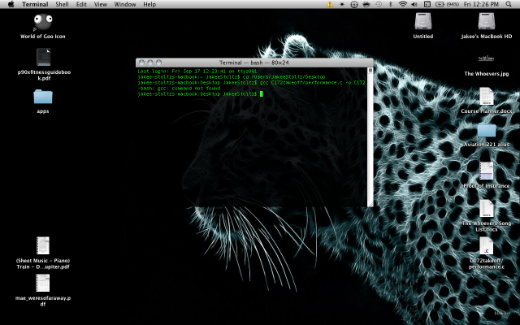
Task: Select the Untitled drive icon
Action: point(422,22)
